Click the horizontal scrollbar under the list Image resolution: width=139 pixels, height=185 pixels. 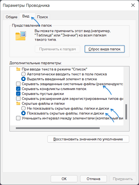pyautogui.click(x=58, y=128)
